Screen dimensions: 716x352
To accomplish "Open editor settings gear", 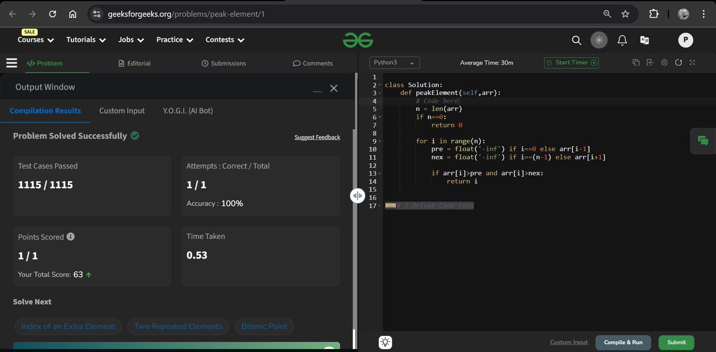I will pos(664,63).
